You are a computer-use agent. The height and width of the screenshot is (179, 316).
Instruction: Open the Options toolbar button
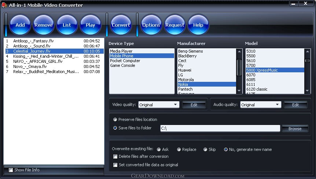pos(151,25)
